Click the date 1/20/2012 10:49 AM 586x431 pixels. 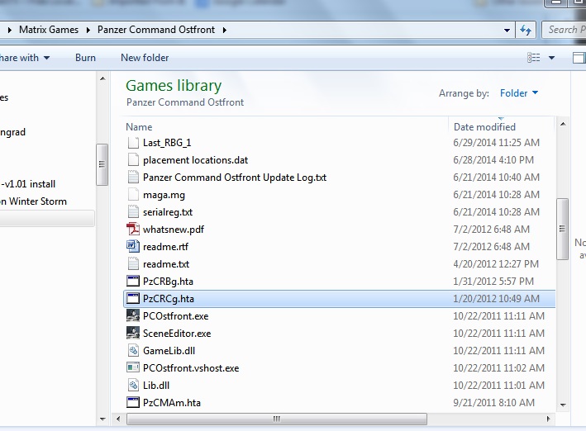pos(496,298)
